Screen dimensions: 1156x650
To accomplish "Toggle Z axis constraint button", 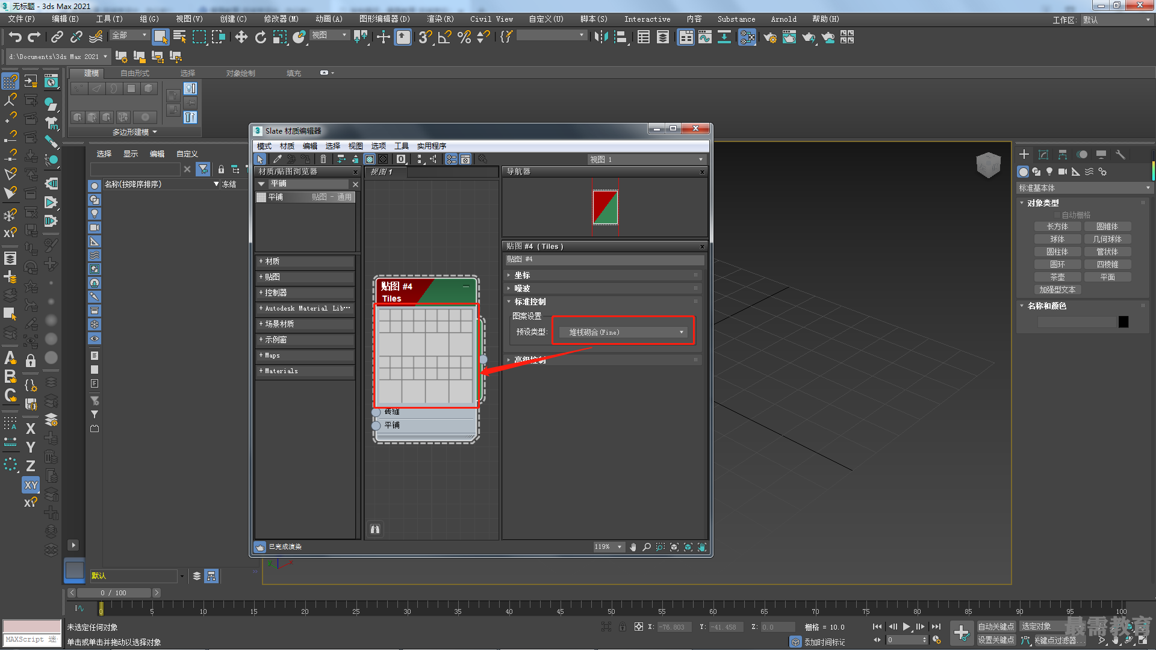I will (x=31, y=466).
